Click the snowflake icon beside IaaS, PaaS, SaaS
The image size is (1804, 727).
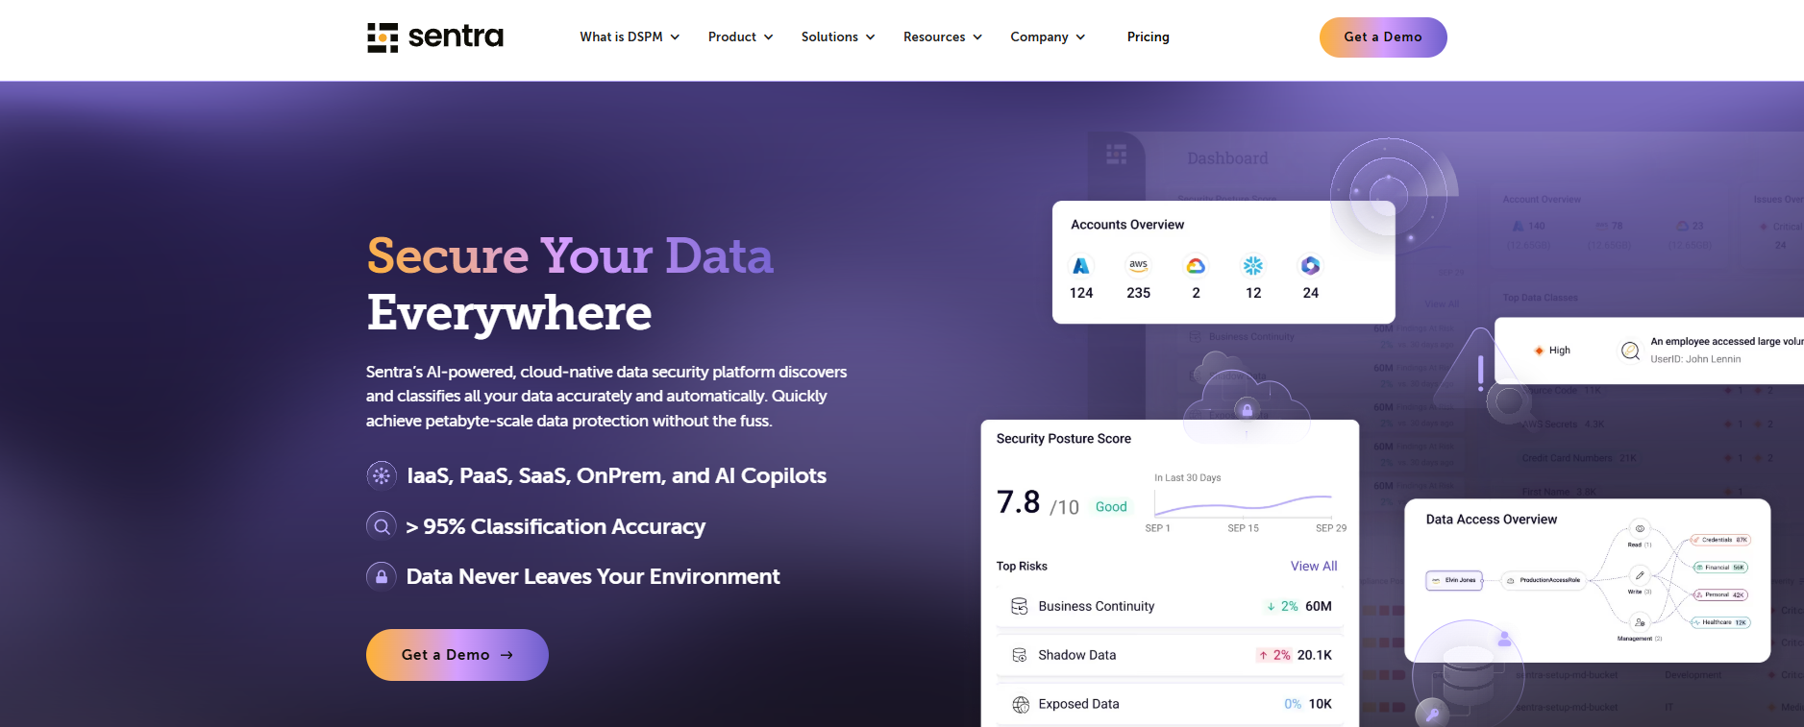point(382,475)
